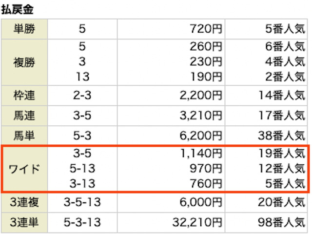312x234 pixels.
Task: Select the 2-3 bracket combination
Action: 82,94
